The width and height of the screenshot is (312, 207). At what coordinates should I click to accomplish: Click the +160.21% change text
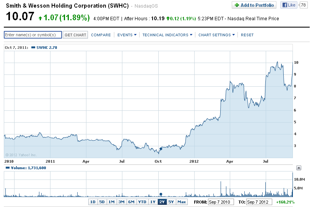click(x=285, y=202)
